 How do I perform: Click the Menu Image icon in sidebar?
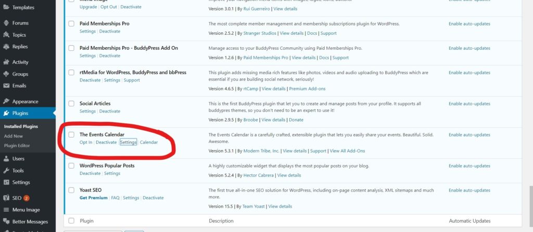point(6,210)
